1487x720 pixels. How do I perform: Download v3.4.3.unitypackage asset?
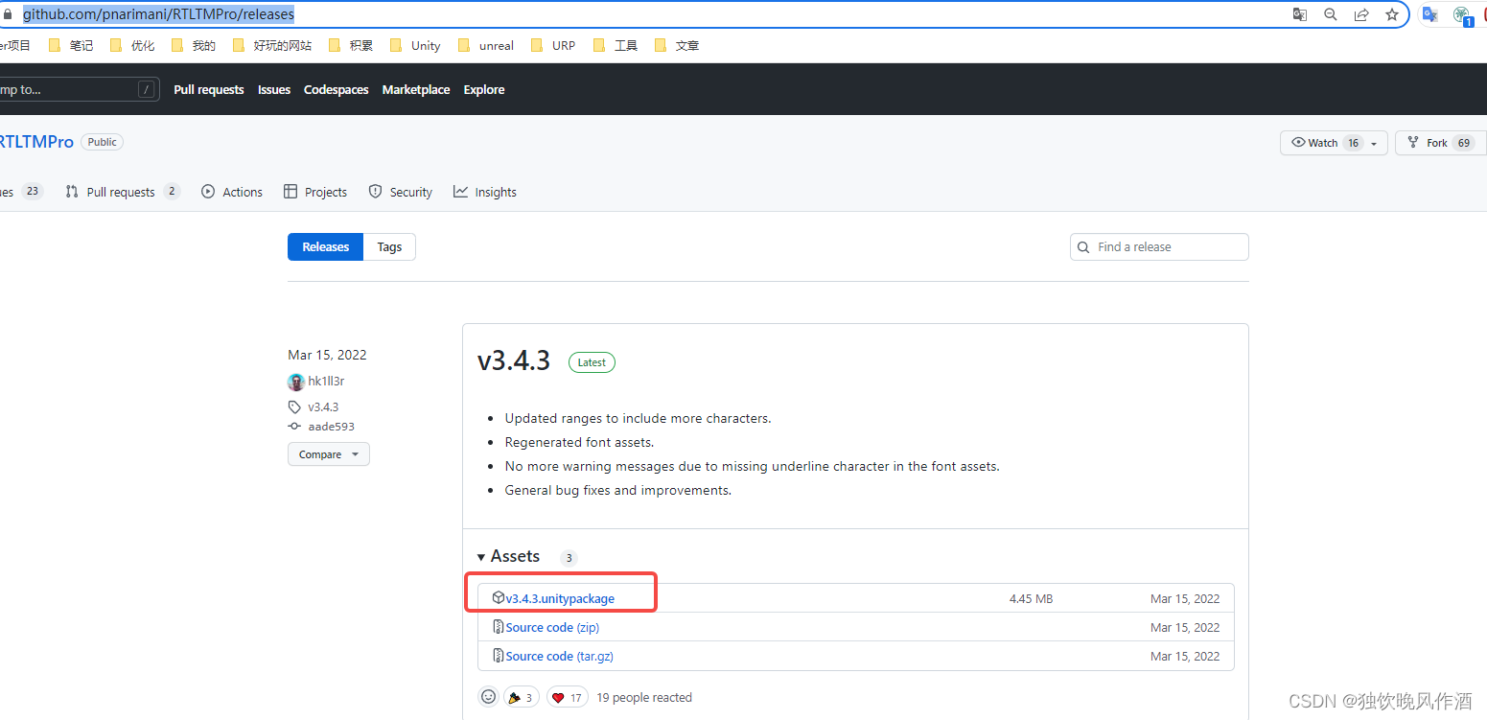560,598
